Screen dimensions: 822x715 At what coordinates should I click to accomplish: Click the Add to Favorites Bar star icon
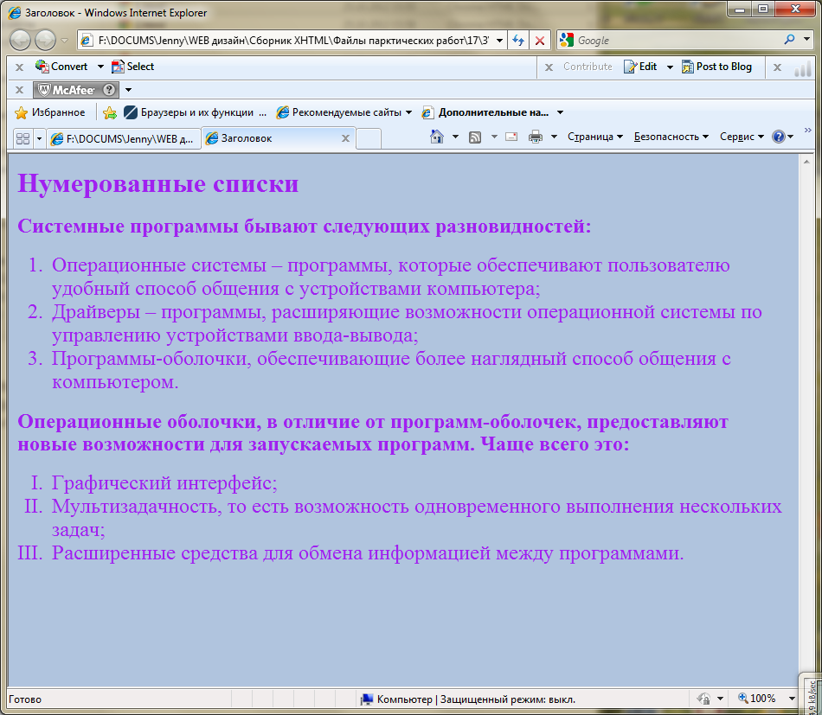click(109, 112)
